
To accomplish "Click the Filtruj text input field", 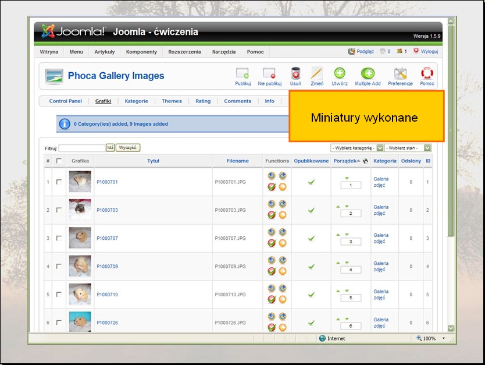I will point(81,148).
